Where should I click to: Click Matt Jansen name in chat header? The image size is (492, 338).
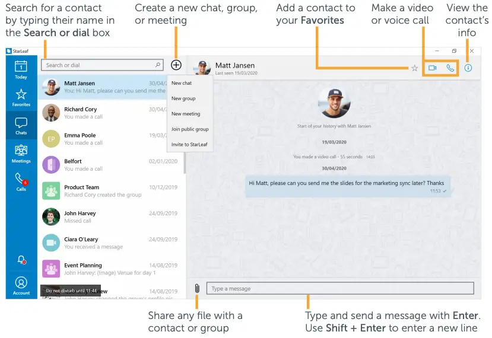(234, 65)
